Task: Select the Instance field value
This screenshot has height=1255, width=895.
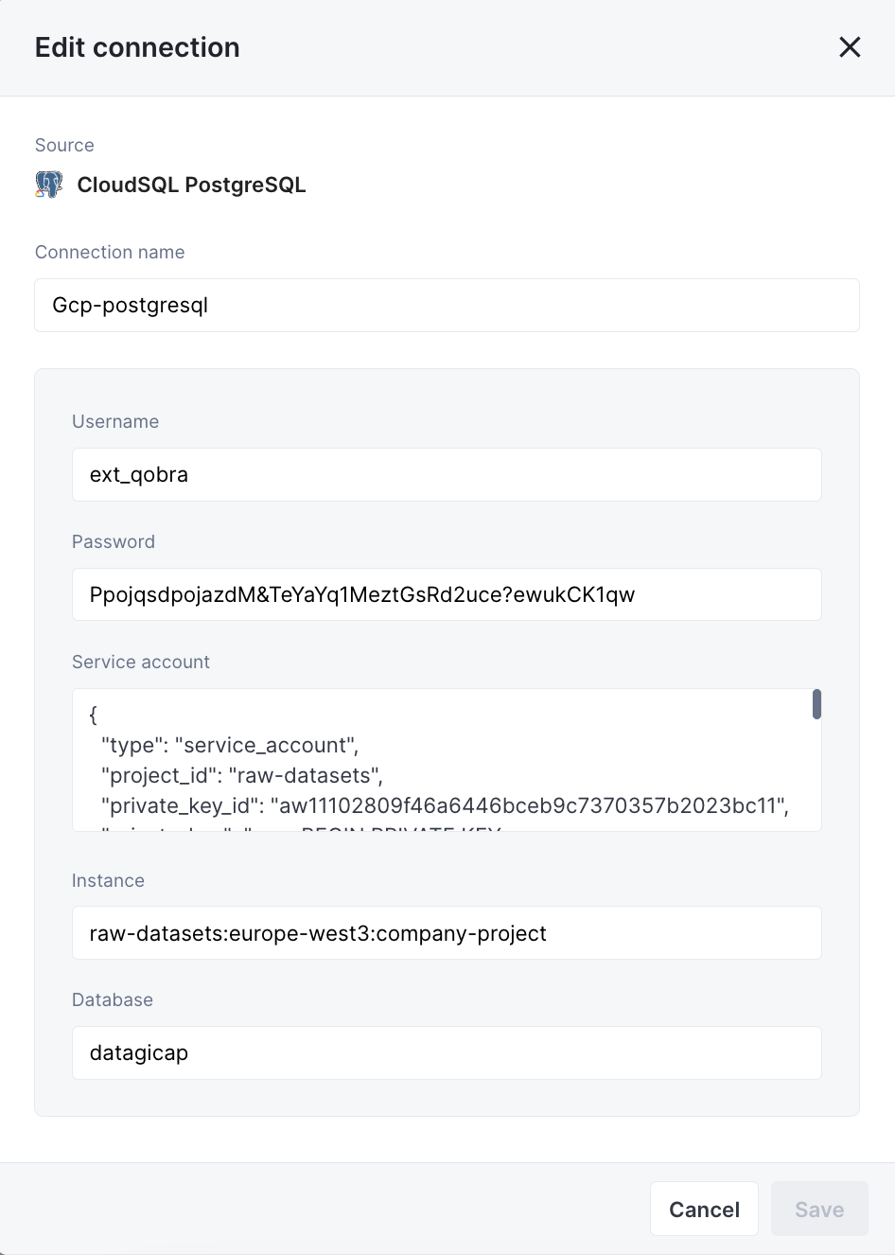Action: click(x=447, y=932)
